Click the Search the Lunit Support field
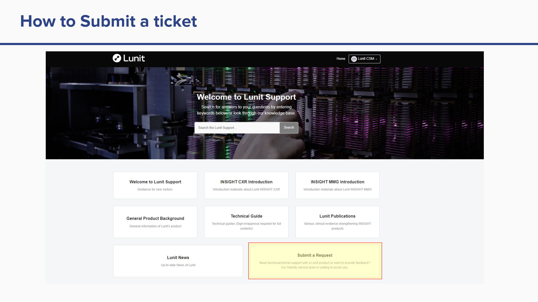 (x=237, y=128)
